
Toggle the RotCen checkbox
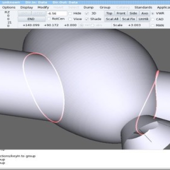point(48,19)
